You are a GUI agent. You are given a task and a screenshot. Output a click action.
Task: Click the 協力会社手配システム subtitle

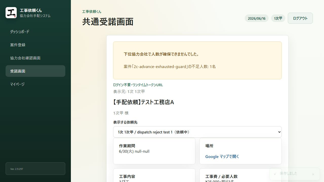click(35, 16)
